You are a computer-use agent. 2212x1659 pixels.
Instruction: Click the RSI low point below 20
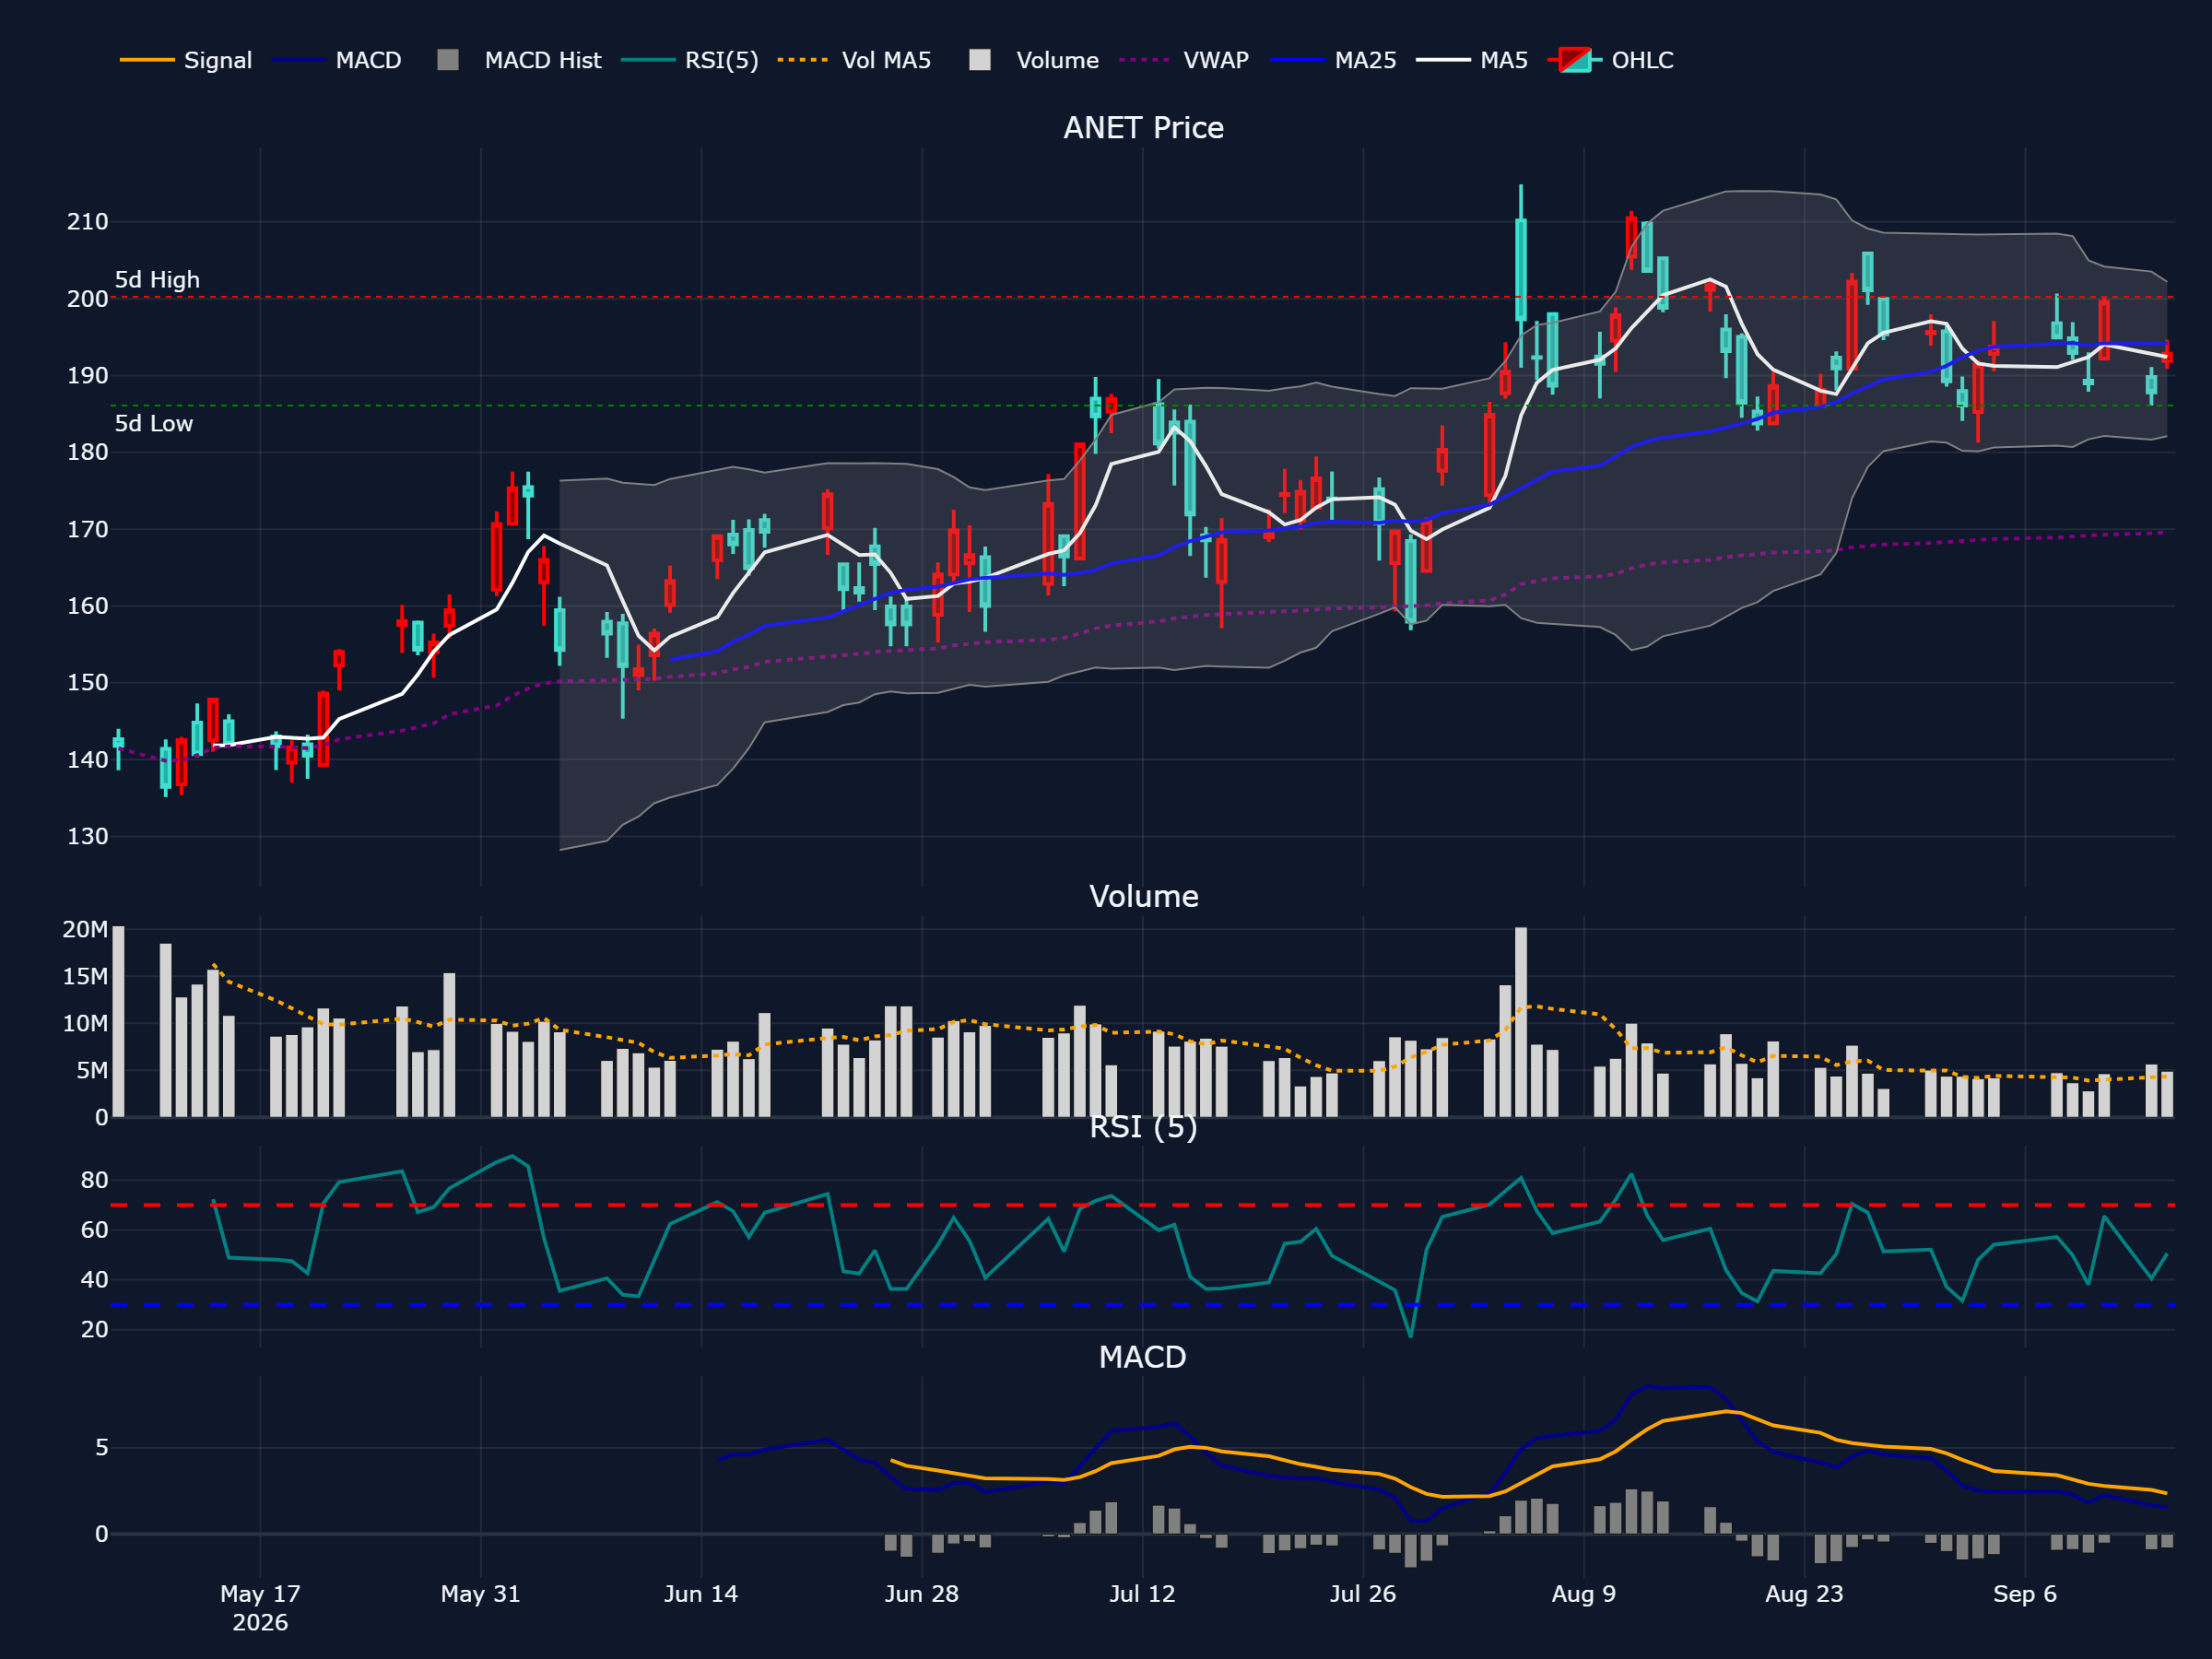[x=1411, y=1336]
